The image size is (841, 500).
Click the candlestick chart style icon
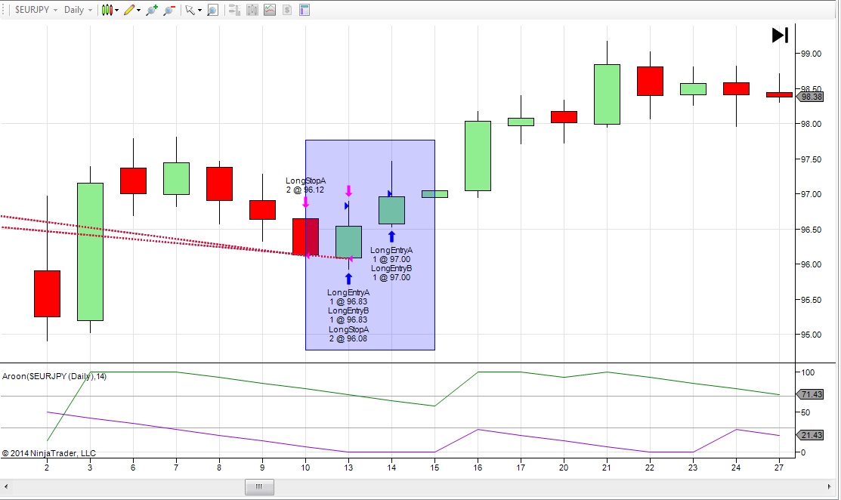coord(107,10)
